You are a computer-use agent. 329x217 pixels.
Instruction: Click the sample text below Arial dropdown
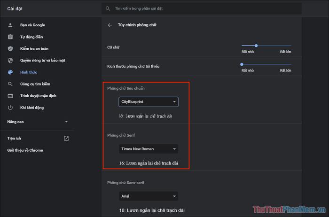152,210
